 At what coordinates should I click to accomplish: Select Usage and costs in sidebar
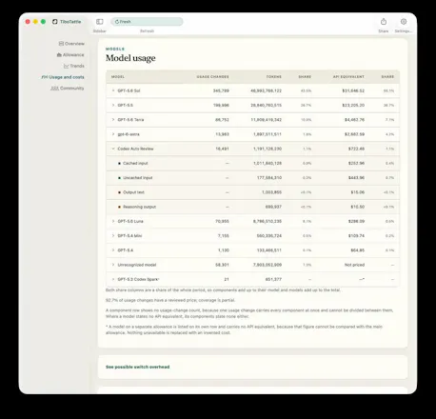point(63,77)
